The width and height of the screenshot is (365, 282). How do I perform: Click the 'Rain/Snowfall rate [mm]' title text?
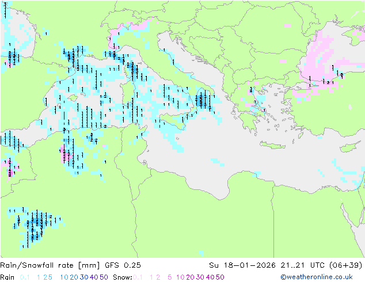(50, 265)
